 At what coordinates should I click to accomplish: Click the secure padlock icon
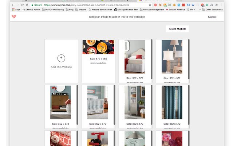point(32,5)
